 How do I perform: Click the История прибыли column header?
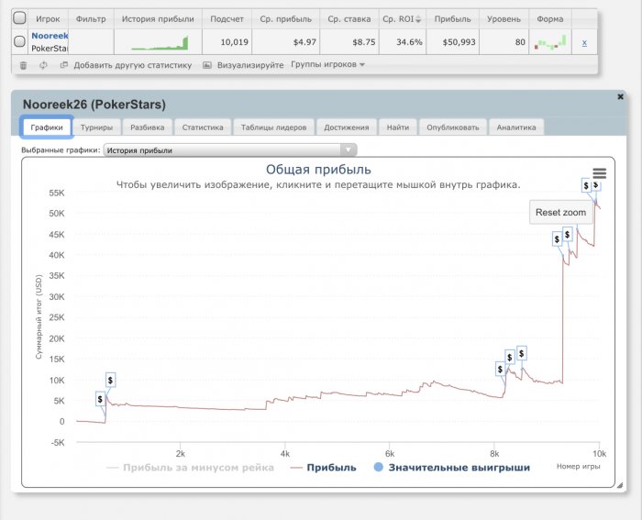(158, 19)
